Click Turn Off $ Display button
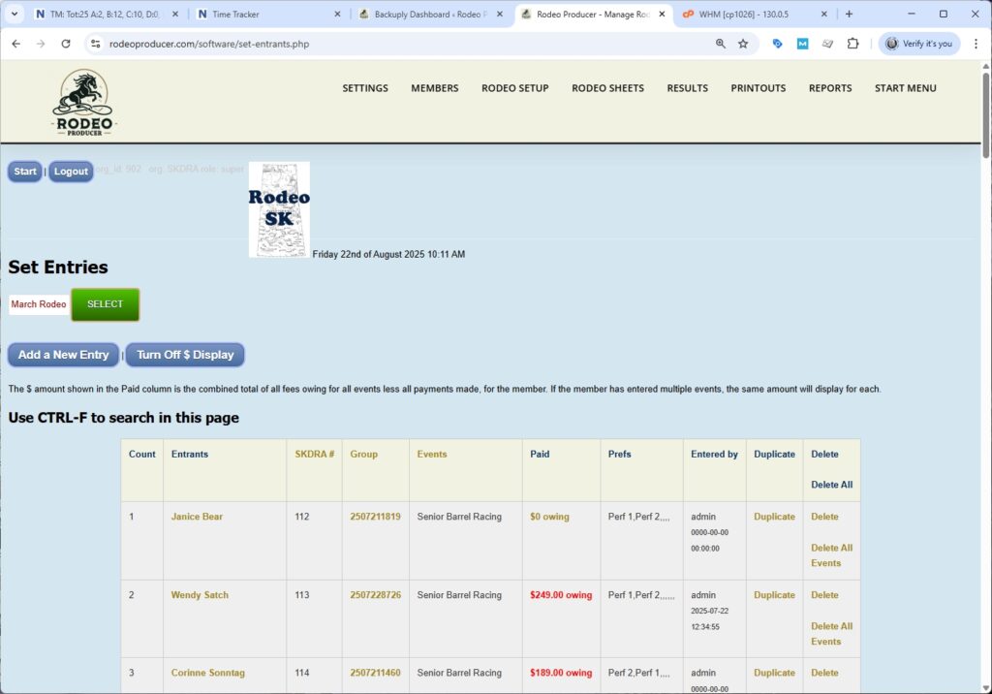The height and width of the screenshot is (694, 992). (x=185, y=355)
